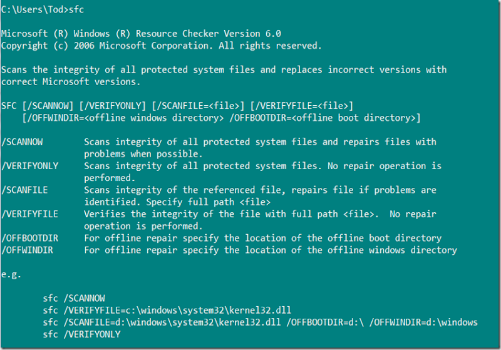Click the /OFFWINDIR option in the option list
Viewport: 501px width, 350px height.
coord(28,250)
